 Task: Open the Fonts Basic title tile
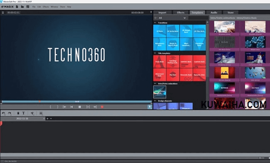160,62
